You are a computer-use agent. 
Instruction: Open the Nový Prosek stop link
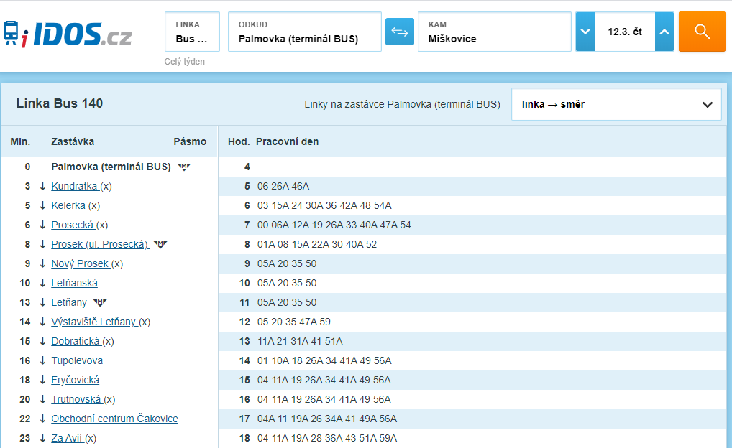pyautogui.click(x=81, y=263)
